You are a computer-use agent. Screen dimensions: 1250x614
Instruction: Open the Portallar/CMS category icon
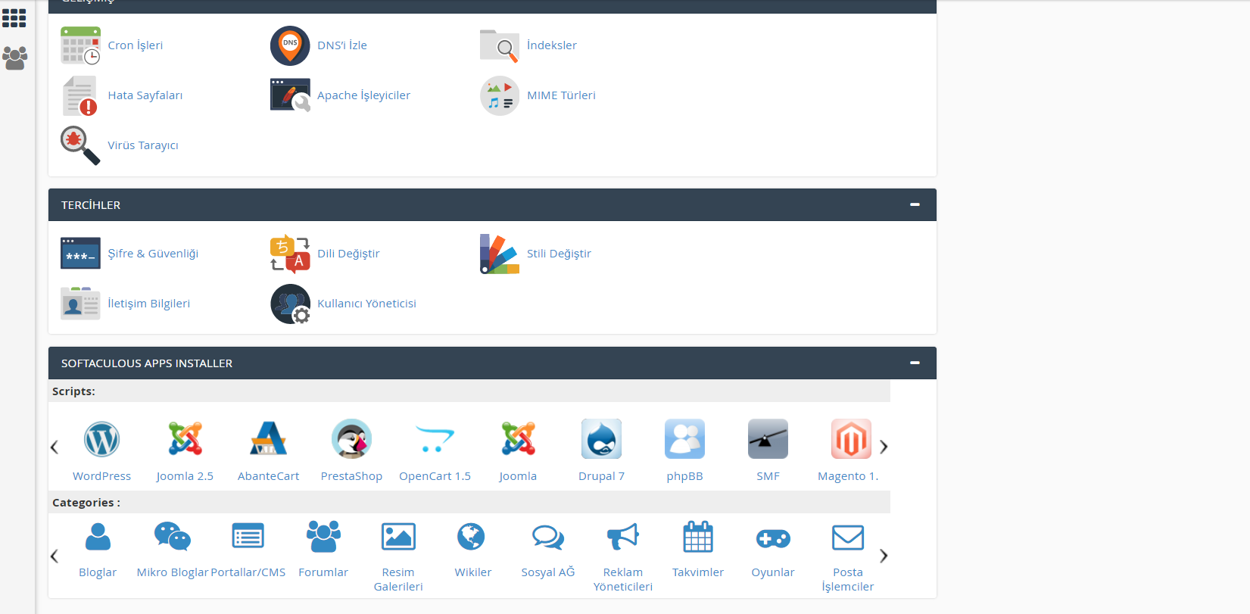248,537
